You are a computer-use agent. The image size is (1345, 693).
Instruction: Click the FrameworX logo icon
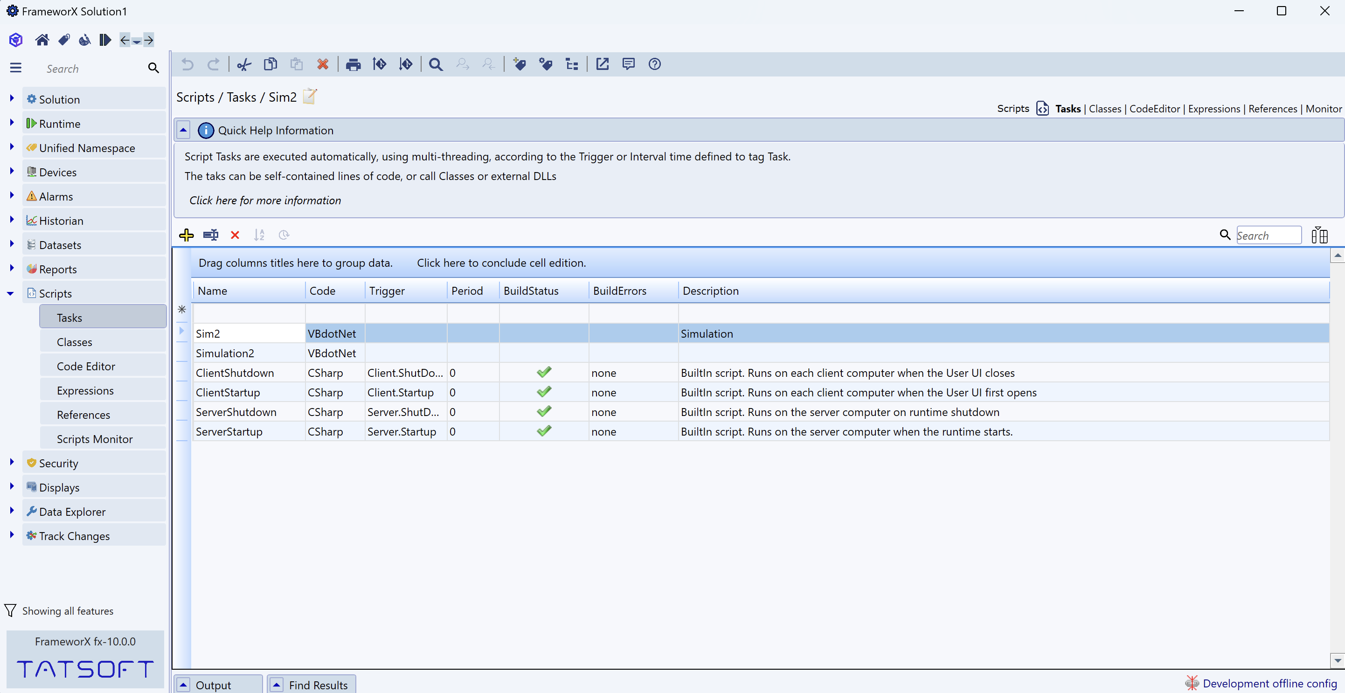point(16,40)
